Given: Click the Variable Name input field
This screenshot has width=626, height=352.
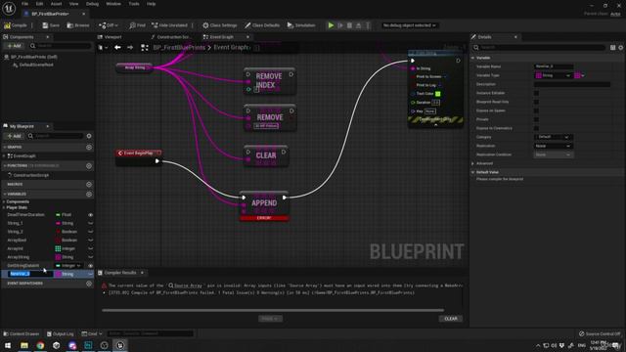Looking at the screenshot, I should (x=554, y=66).
